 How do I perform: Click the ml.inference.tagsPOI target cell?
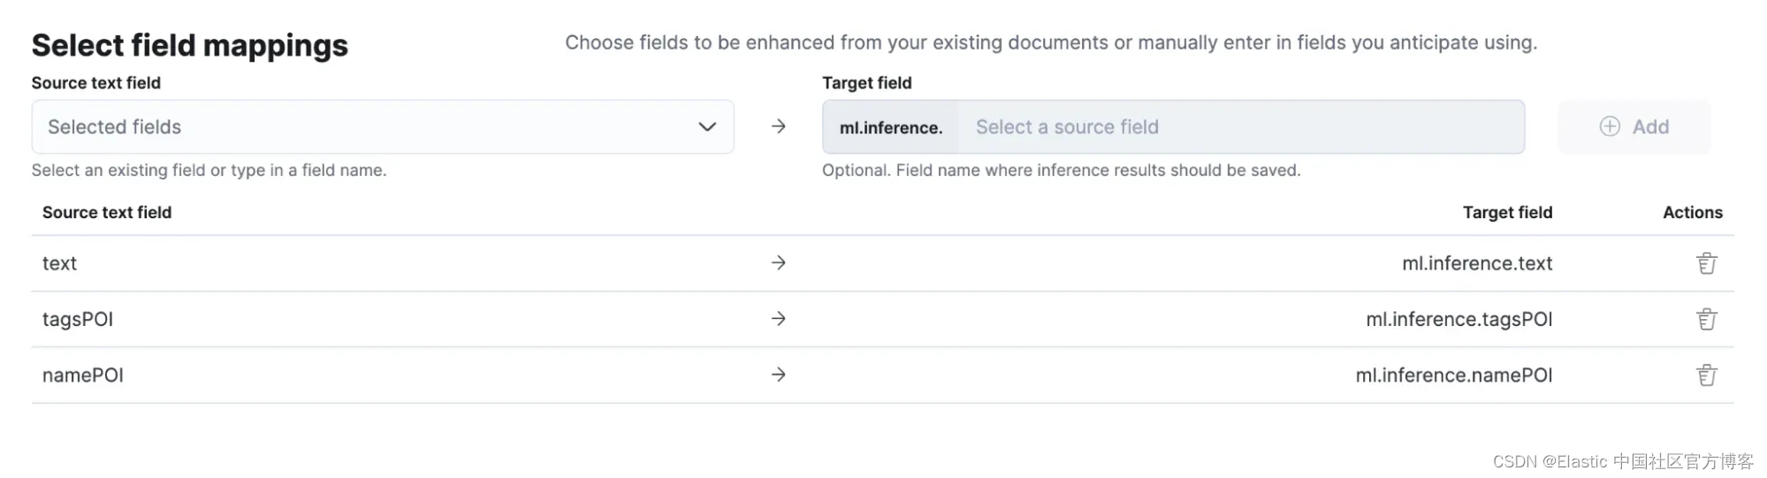click(1459, 320)
